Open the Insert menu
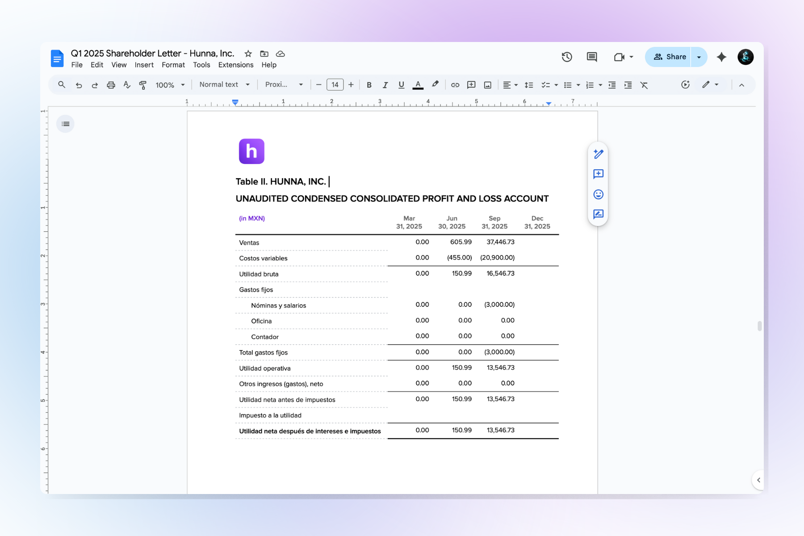This screenshot has height=536, width=804. point(144,65)
